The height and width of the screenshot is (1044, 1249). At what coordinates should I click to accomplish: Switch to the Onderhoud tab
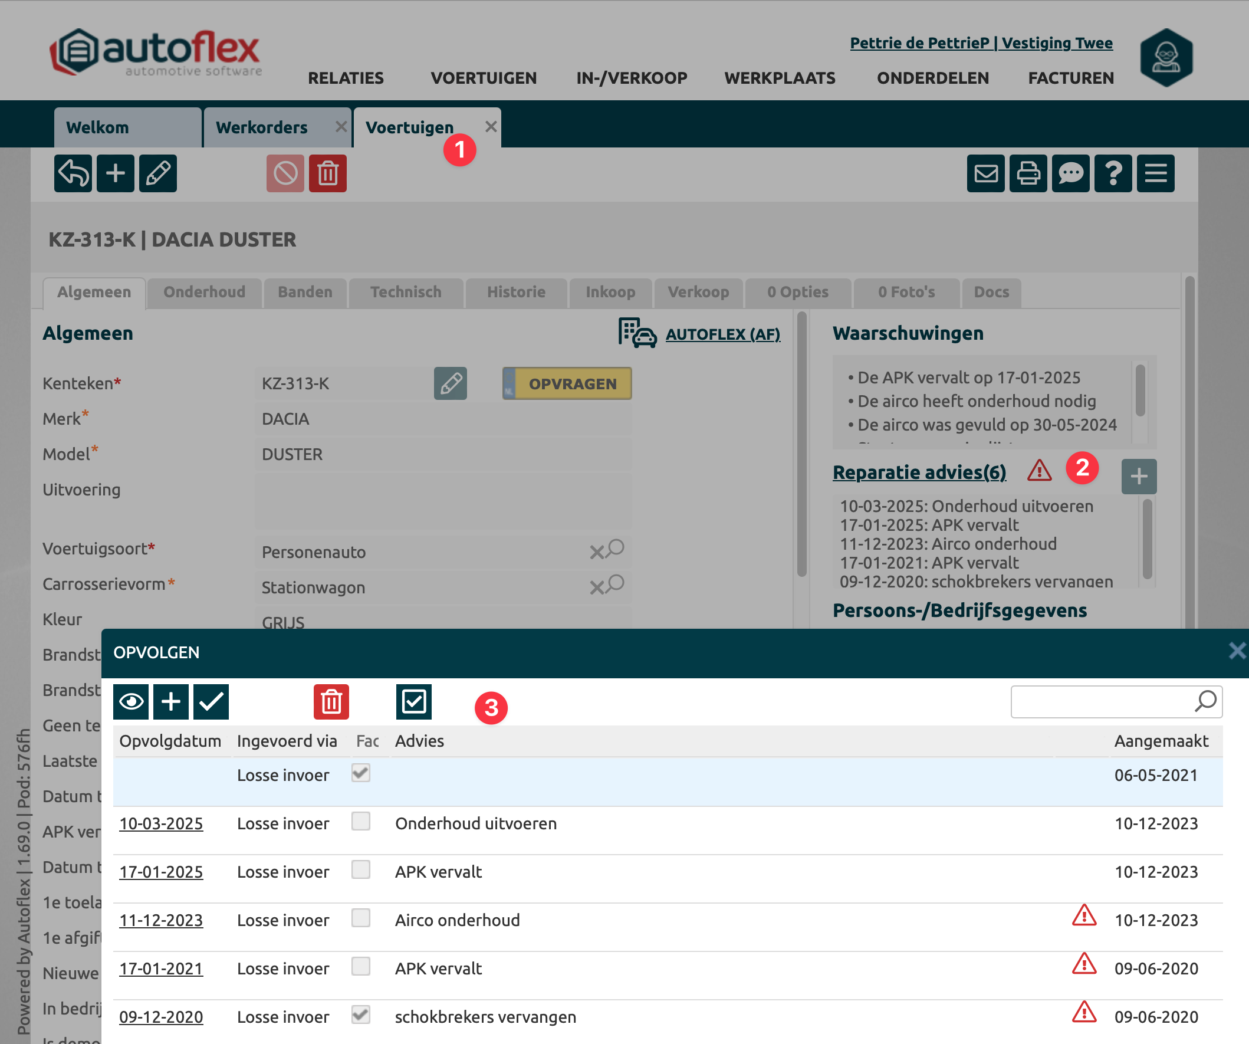(204, 292)
